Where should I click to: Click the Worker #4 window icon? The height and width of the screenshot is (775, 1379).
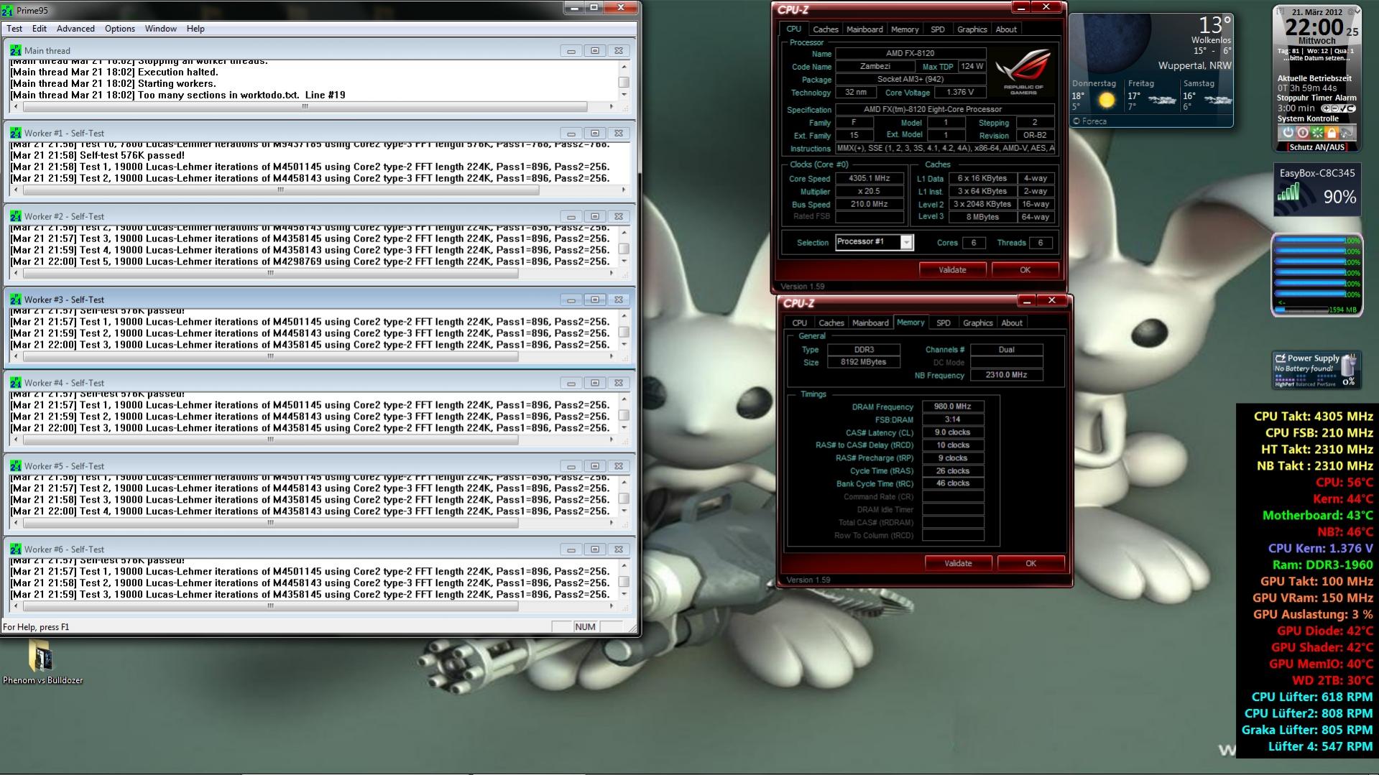click(16, 383)
